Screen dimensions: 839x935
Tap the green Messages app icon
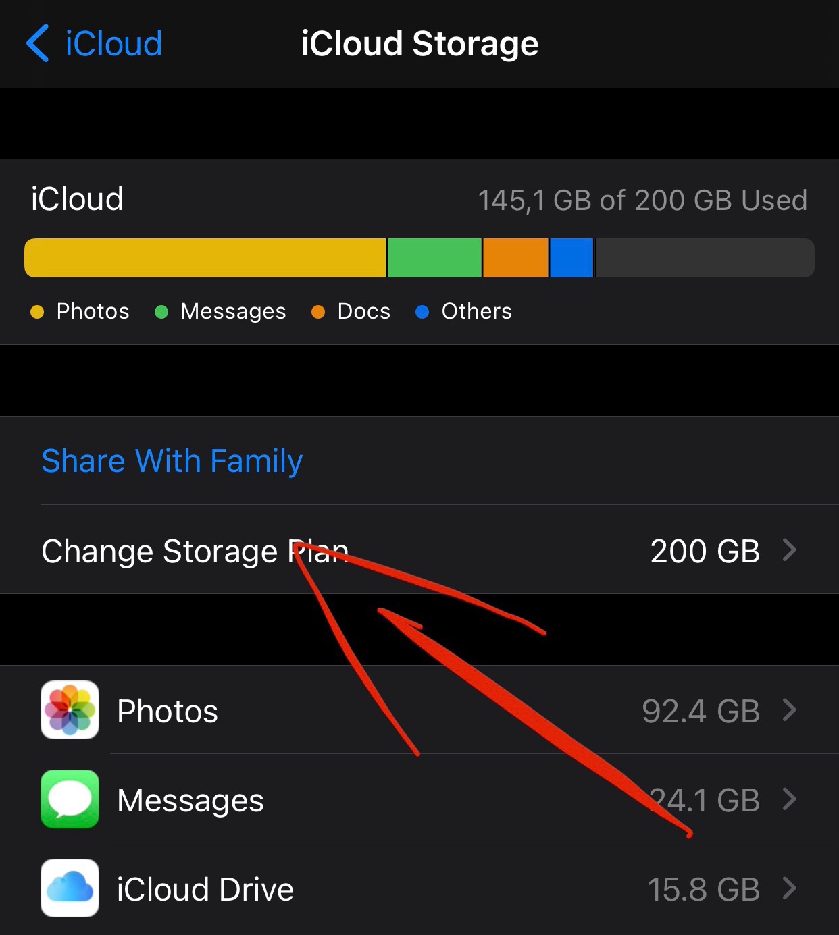point(70,799)
